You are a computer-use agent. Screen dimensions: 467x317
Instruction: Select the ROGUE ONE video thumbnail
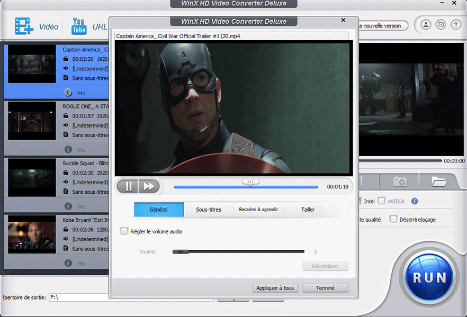click(32, 121)
